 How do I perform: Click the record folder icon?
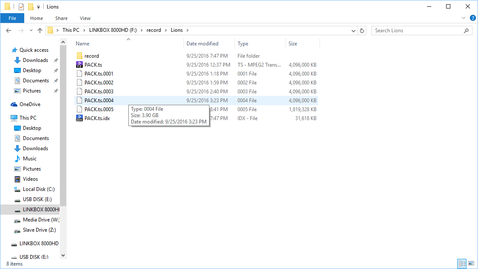tap(79, 56)
